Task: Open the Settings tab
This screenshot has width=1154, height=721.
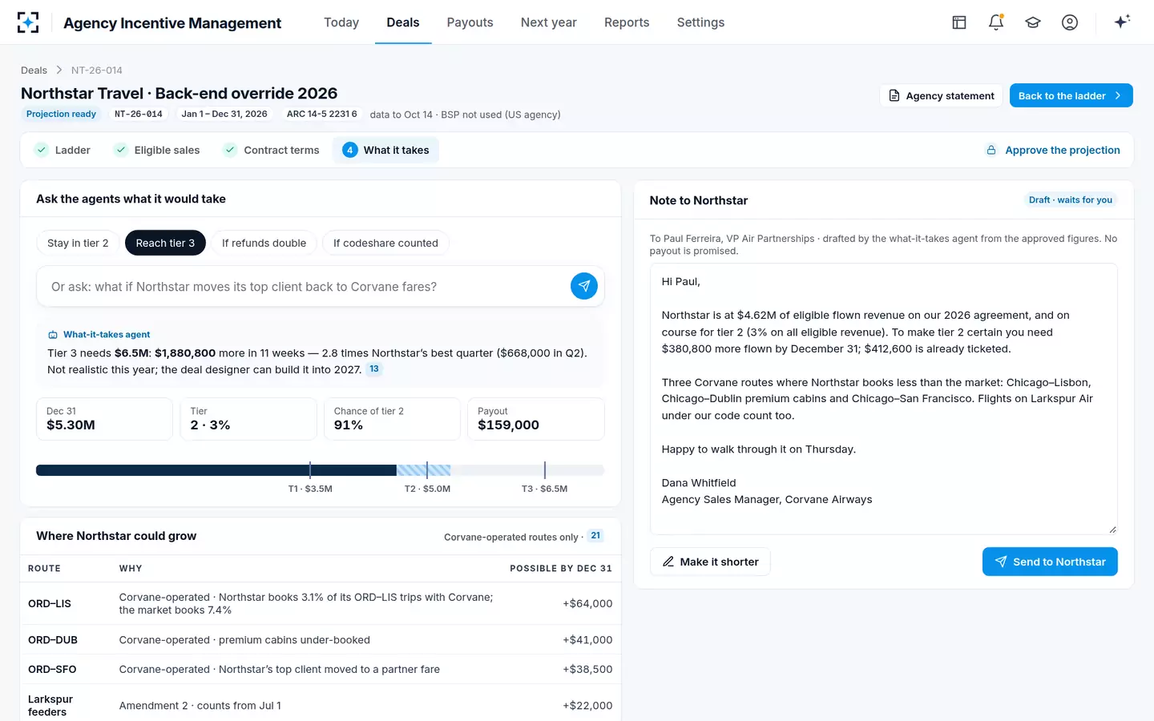Action: pyautogui.click(x=700, y=22)
